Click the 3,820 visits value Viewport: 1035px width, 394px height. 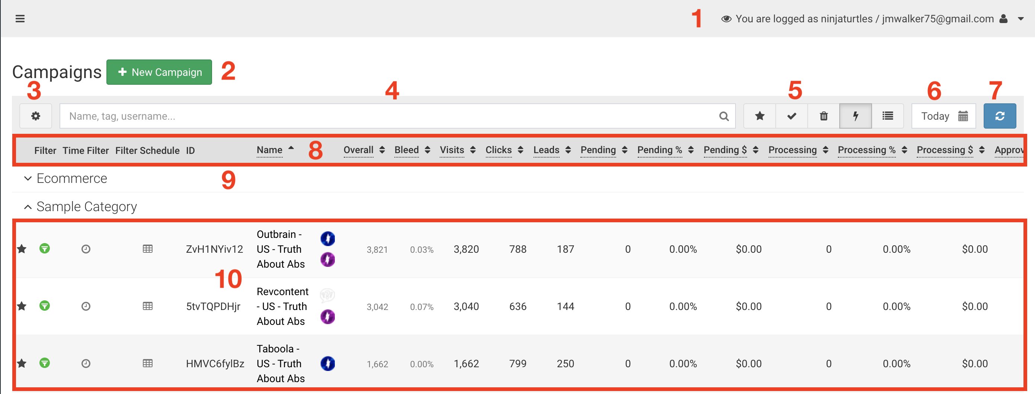point(466,249)
